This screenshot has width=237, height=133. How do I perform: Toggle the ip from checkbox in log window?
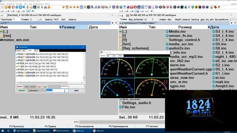pos(30,87)
